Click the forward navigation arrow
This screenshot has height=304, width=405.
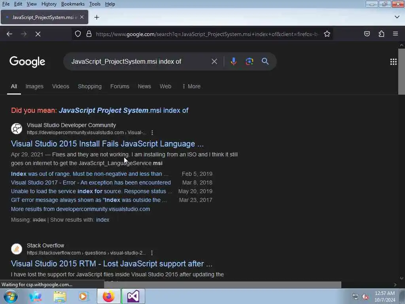click(24, 34)
